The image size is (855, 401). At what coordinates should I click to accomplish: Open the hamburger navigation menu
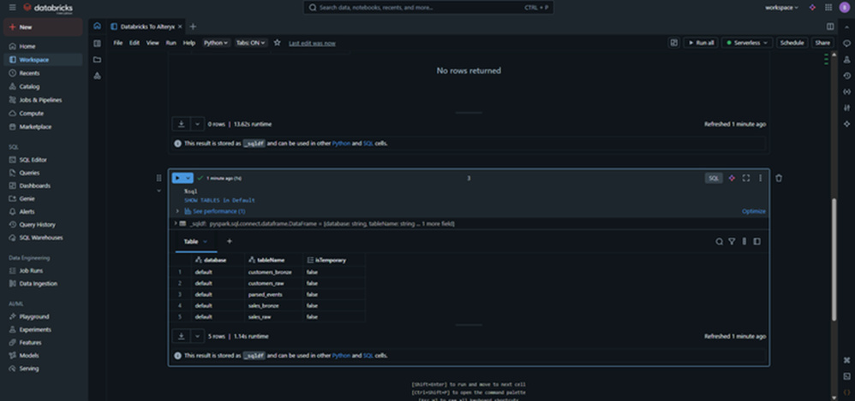click(12, 8)
